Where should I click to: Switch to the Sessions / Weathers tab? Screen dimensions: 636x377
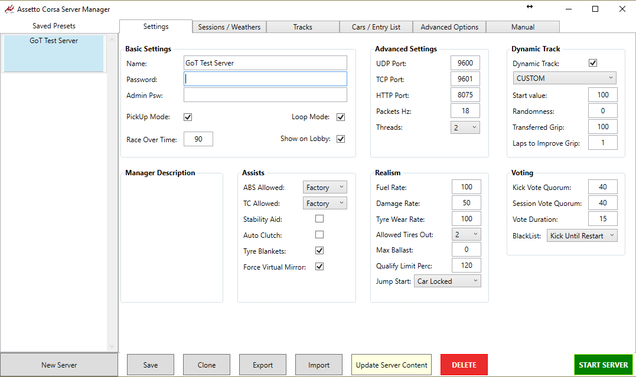point(229,27)
